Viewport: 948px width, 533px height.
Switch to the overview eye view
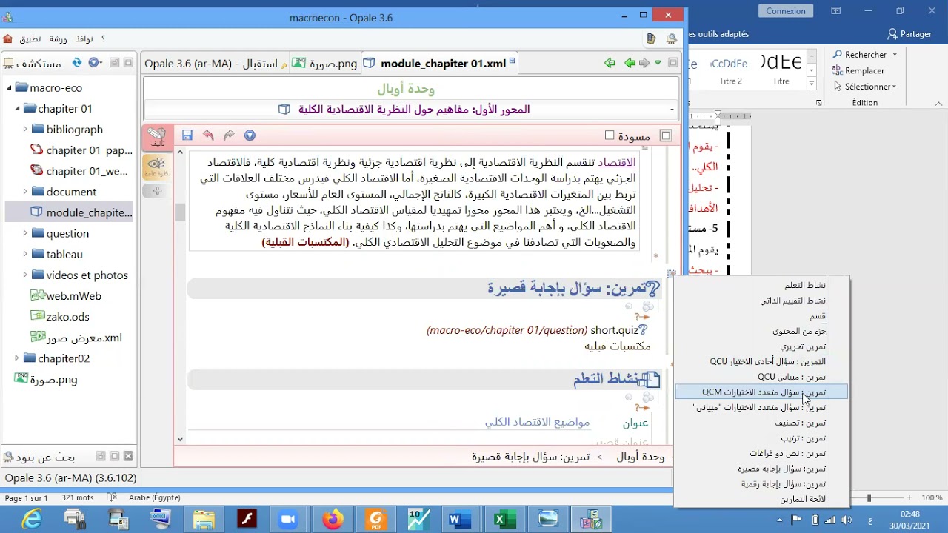click(x=156, y=166)
